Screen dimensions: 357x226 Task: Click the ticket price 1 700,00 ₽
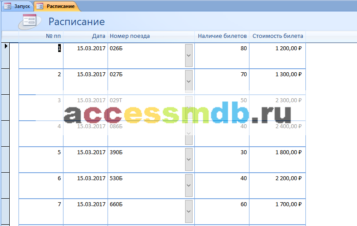point(289,204)
